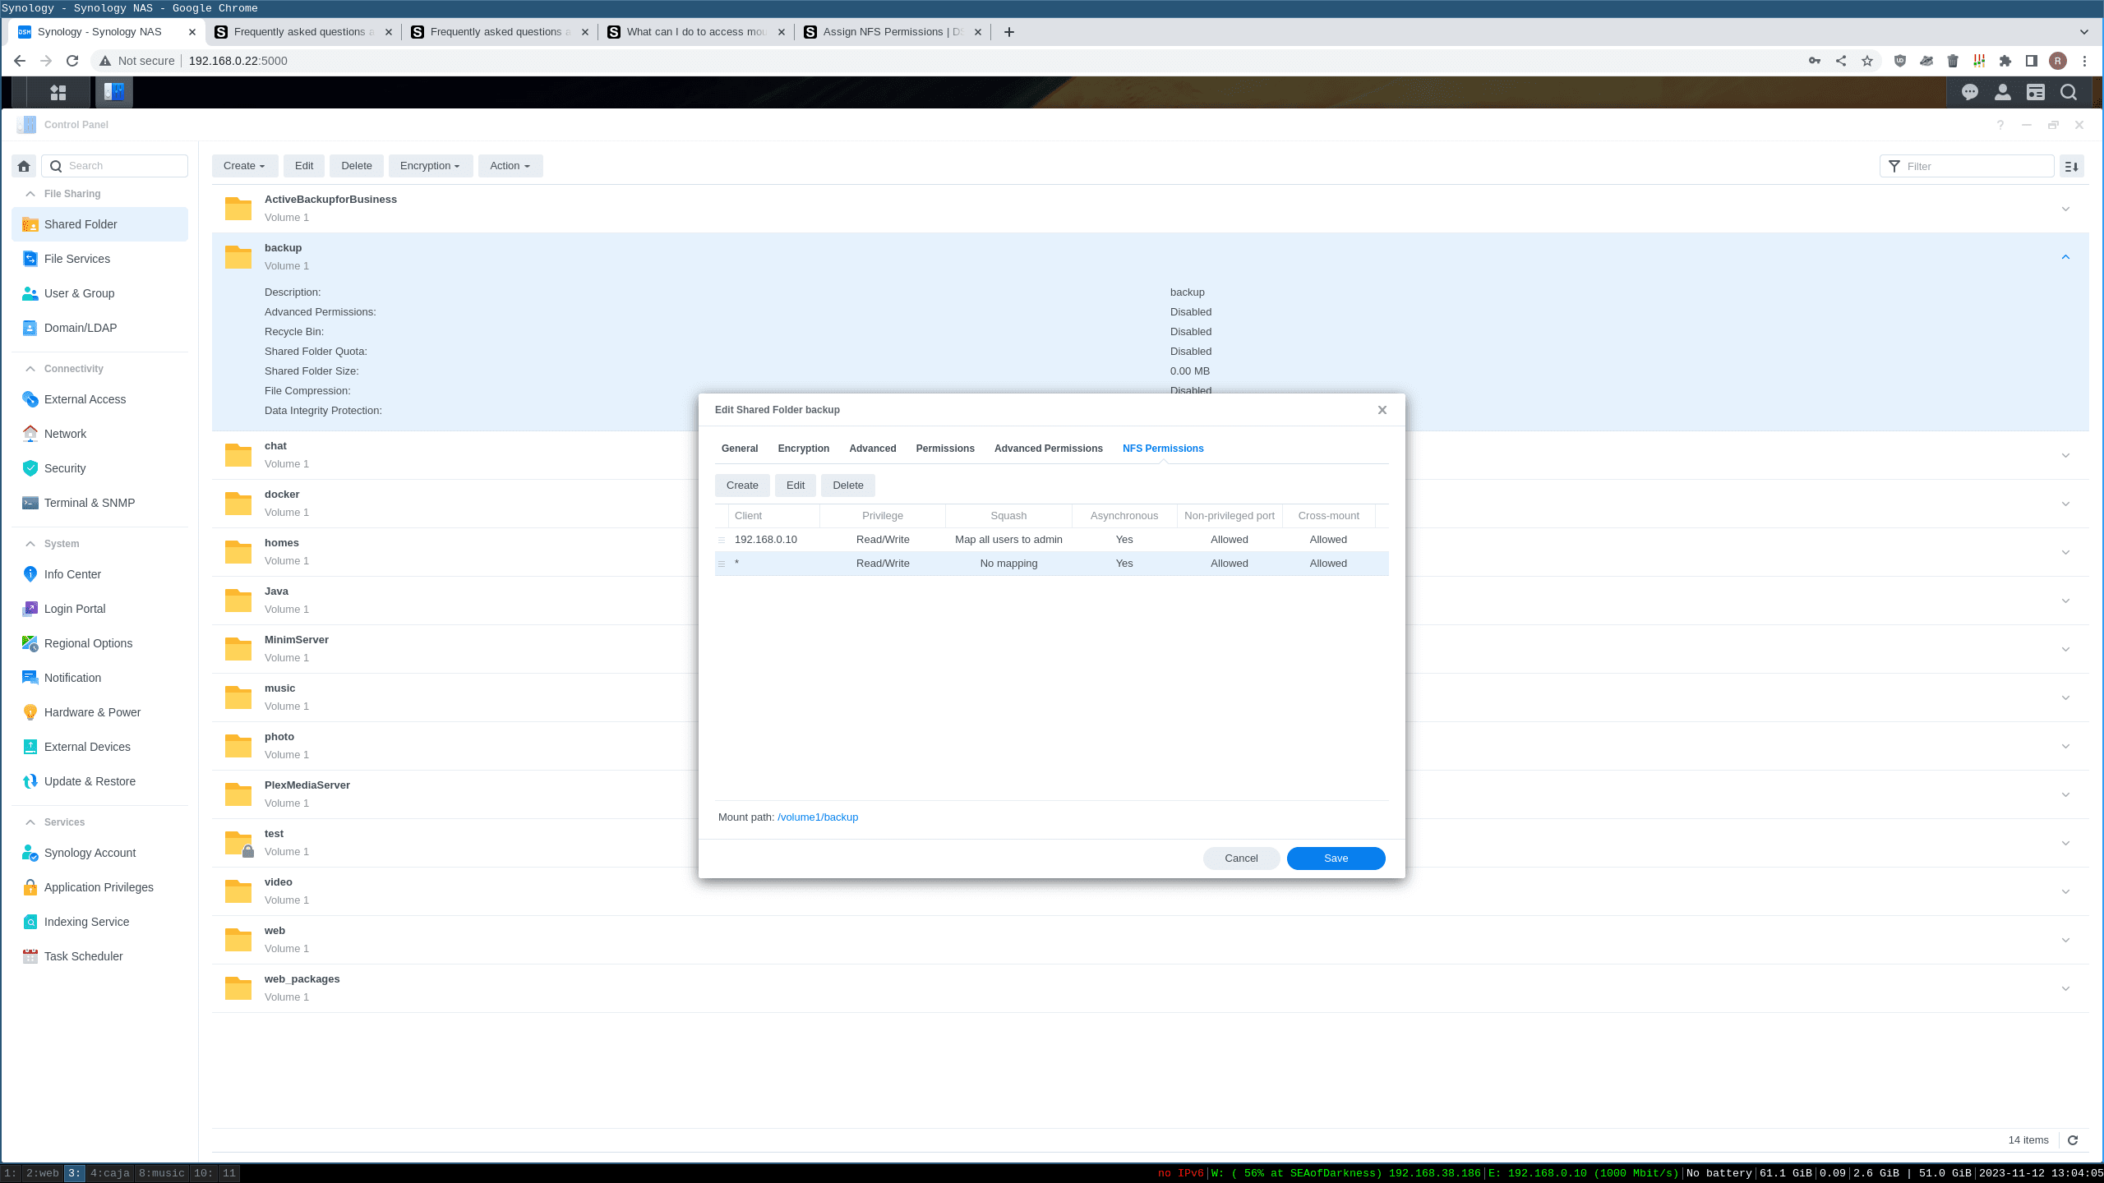Switch to workspace 2:web in status bar
This screenshot has width=2104, height=1183.
point(42,1173)
